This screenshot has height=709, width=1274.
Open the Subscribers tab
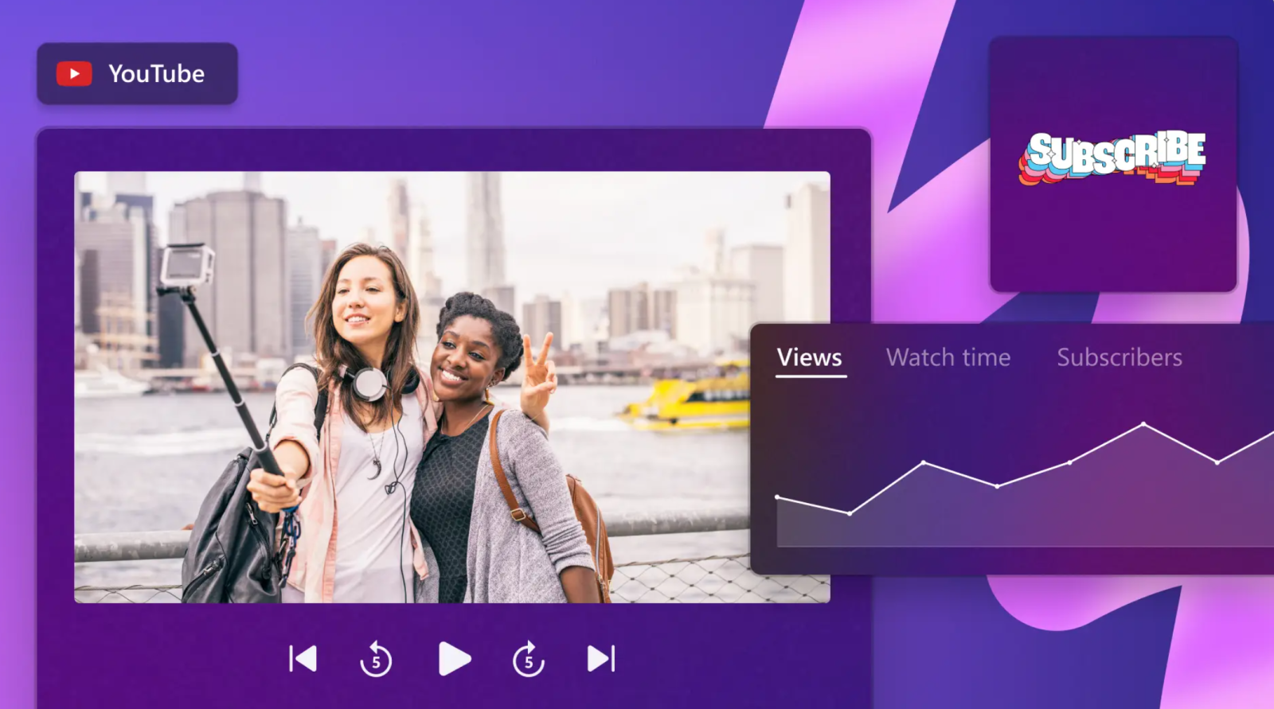(x=1120, y=358)
